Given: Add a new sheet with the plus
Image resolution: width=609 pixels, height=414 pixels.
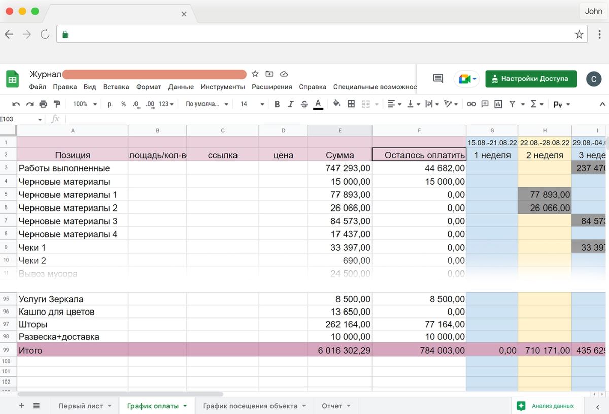Looking at the screenshot, I should (x=21, y=406).
